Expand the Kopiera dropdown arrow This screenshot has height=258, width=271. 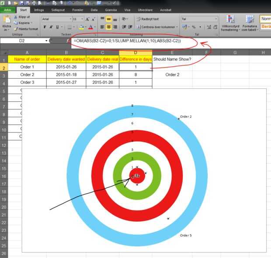pos(31,23)
